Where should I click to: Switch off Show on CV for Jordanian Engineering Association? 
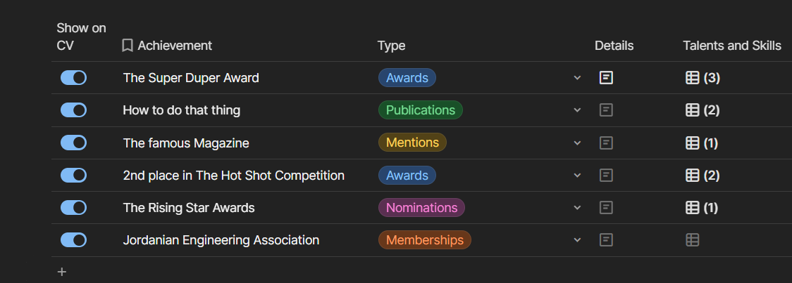coord(73,240)
